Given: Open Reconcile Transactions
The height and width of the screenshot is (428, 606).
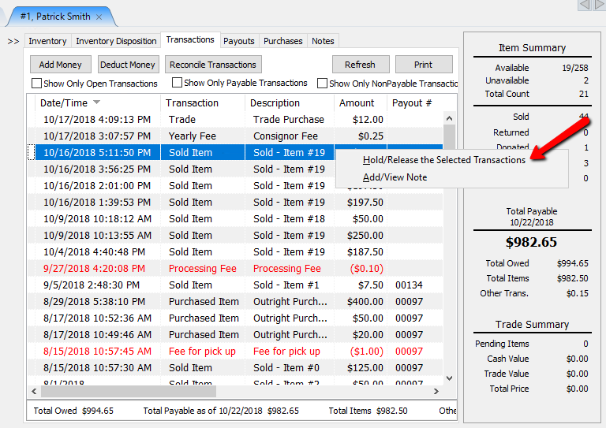Looking at the screenshot, I should click(213, 65).
